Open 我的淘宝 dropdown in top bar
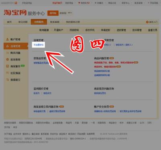Image resolution: width=161 pixels, height=150 pixels. (69, 3)
